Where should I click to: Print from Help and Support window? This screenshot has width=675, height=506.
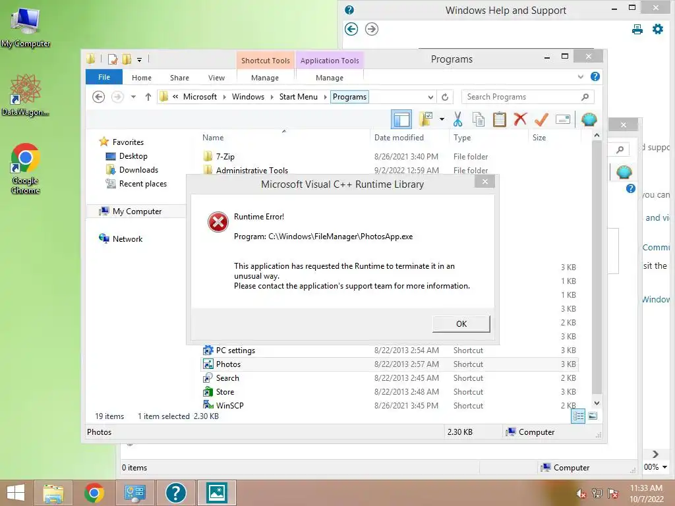(x=637, y=29)
